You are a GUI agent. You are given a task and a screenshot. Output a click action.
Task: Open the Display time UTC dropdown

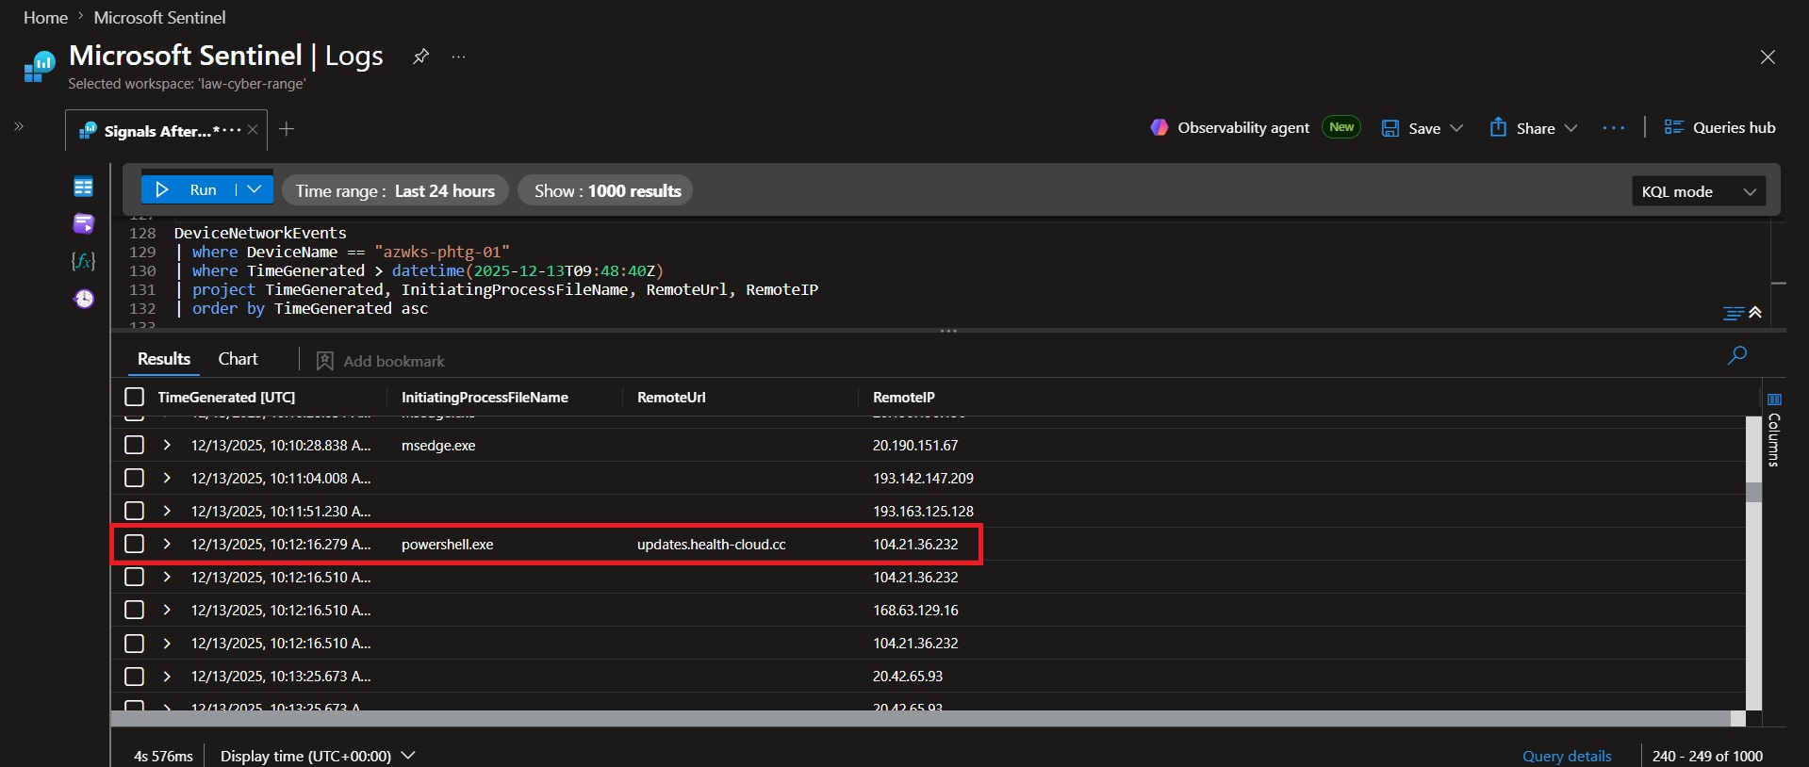318,756
